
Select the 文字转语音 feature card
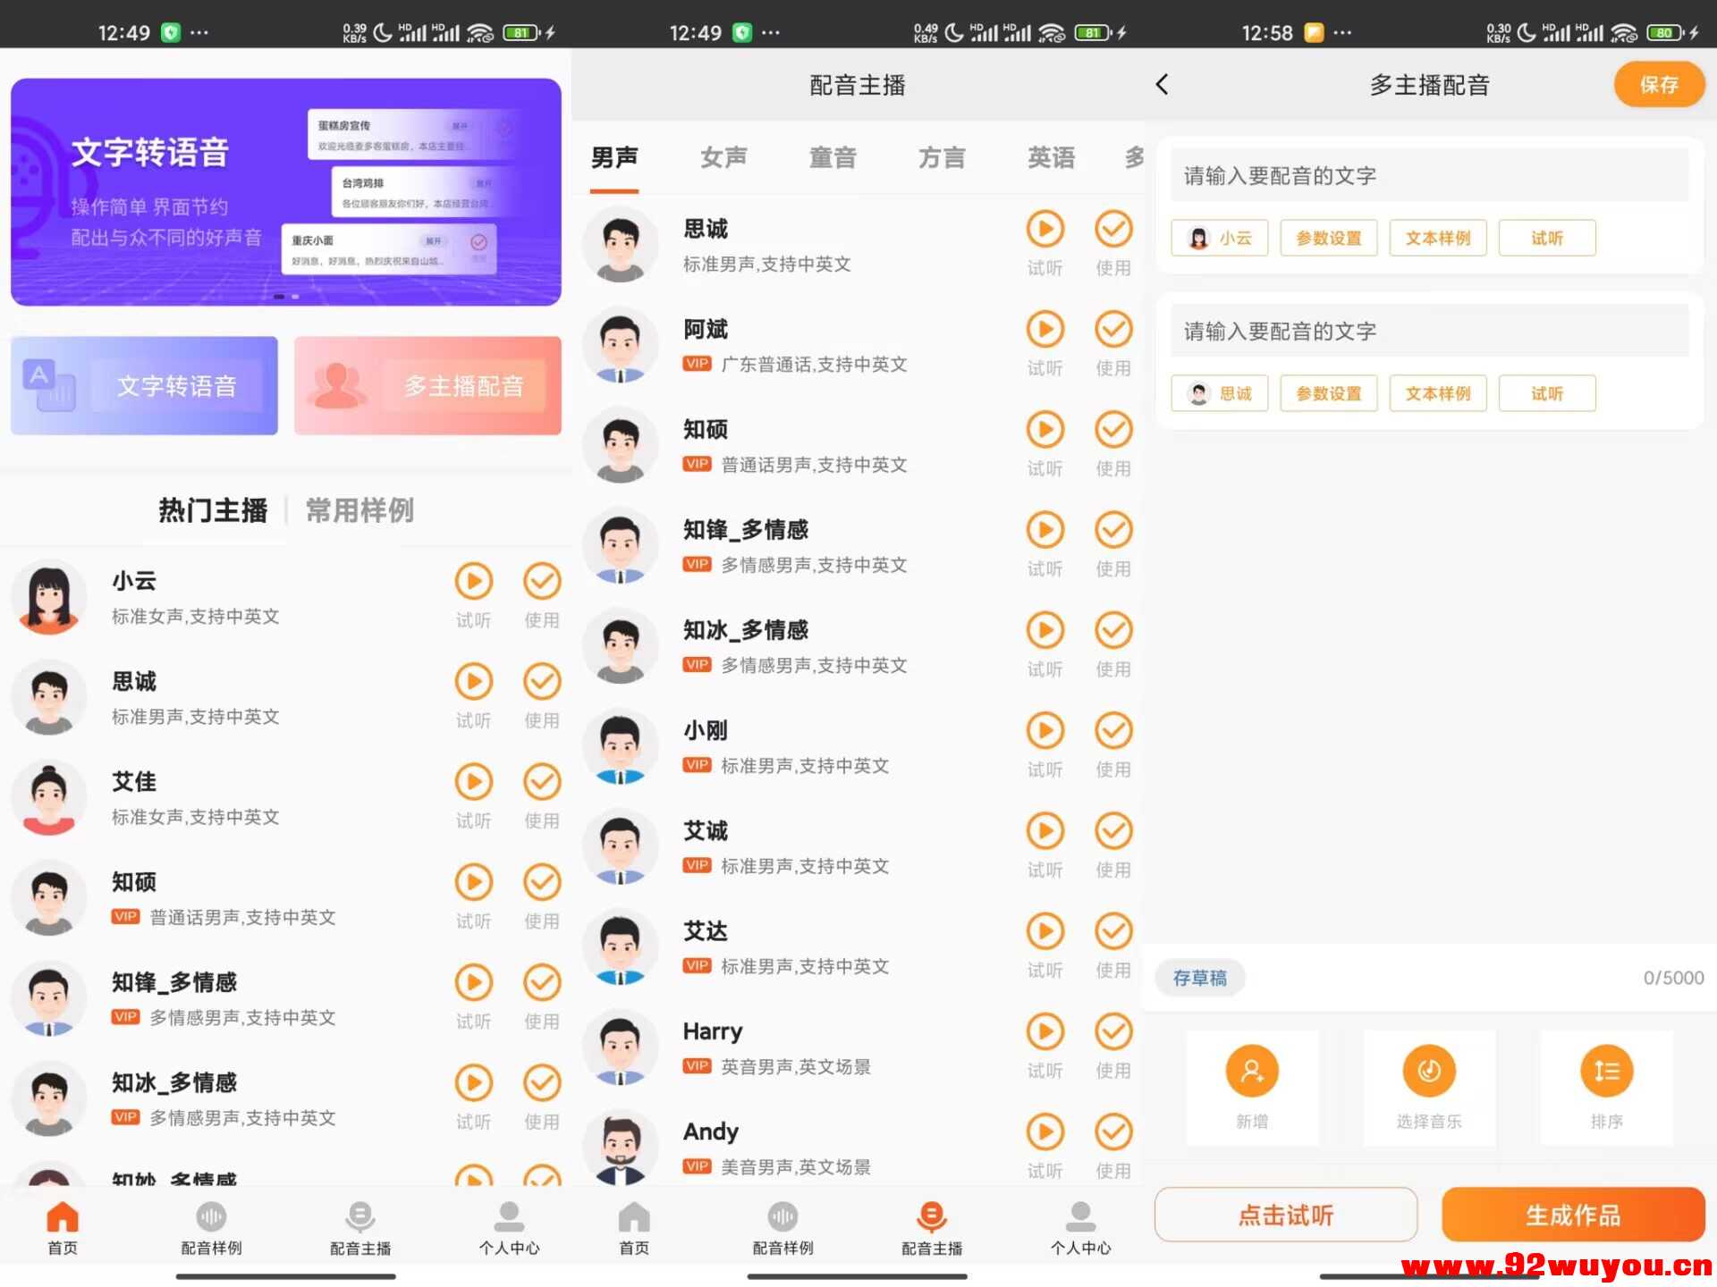144,385
